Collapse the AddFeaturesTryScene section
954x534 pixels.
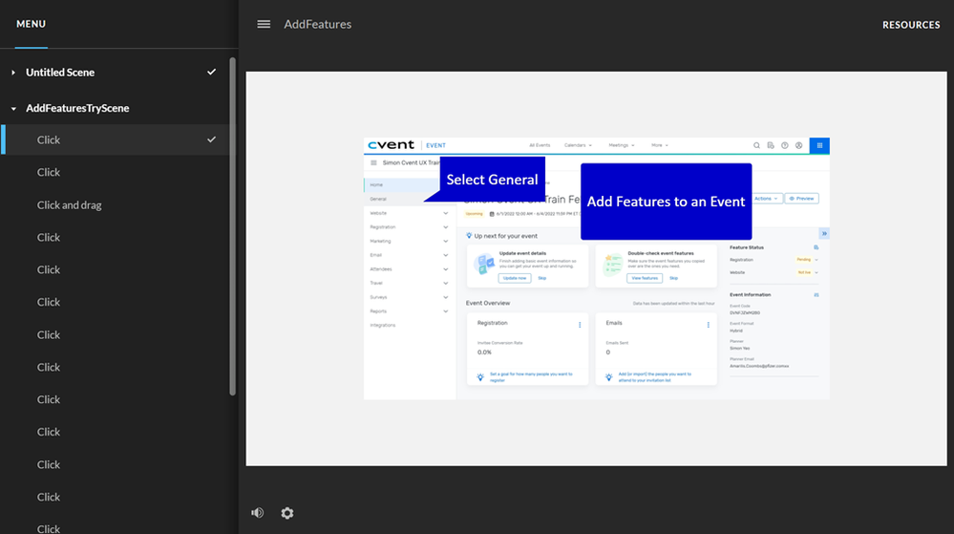click(x=13, y=109)
